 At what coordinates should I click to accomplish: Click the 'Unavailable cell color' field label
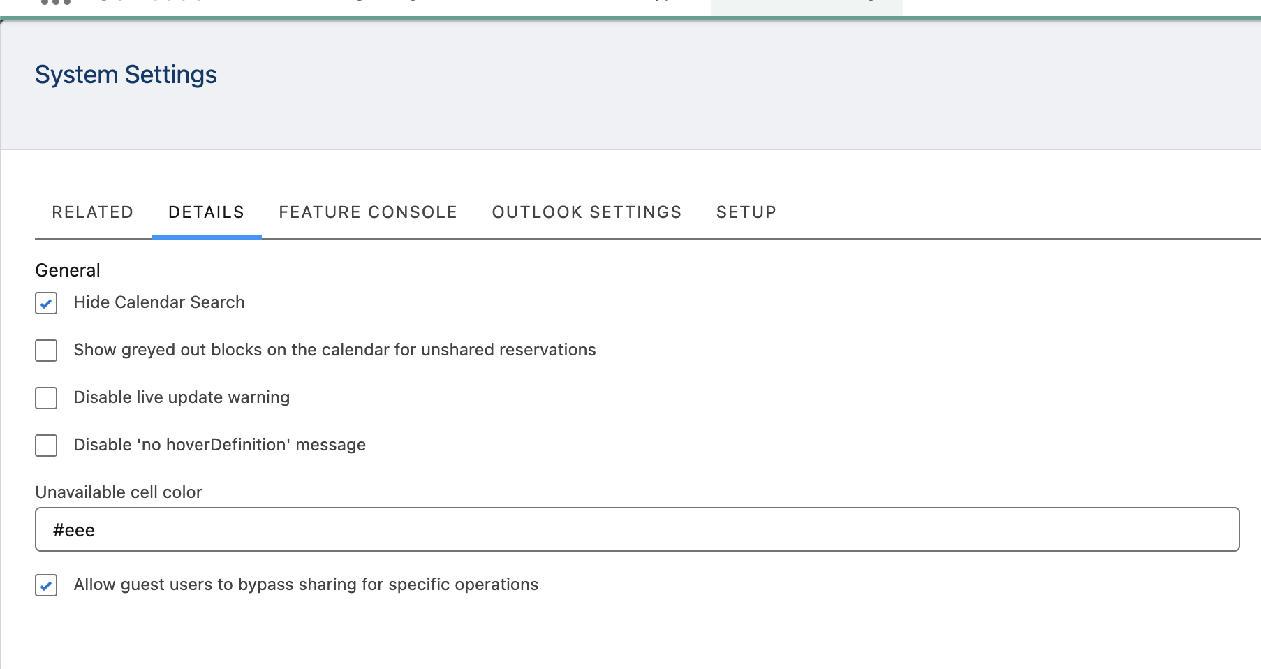[119, 492]
